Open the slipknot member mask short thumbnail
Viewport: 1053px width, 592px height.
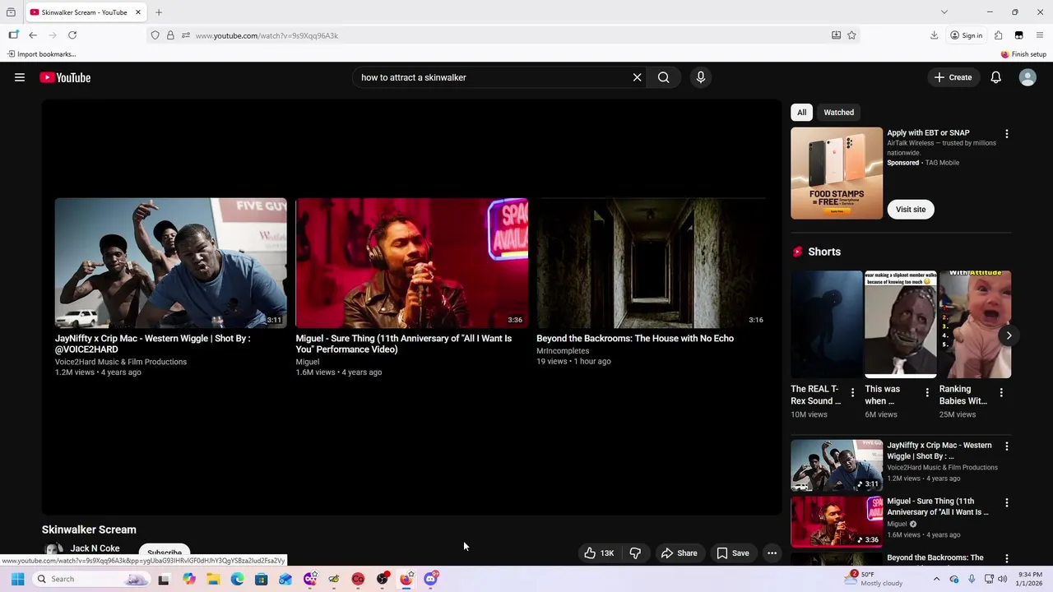[x=901, y=324]
